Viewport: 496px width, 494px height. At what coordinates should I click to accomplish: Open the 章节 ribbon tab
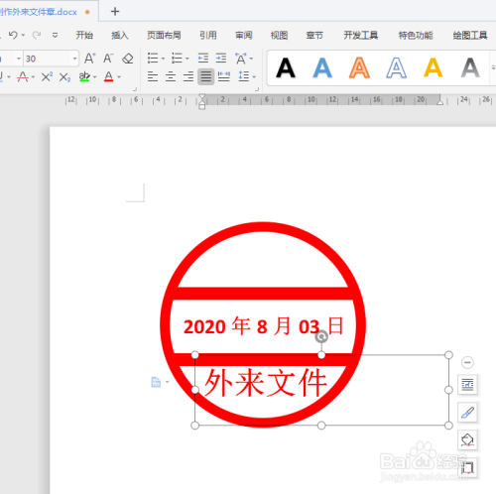pyautogui.click(x=314, y=35)
